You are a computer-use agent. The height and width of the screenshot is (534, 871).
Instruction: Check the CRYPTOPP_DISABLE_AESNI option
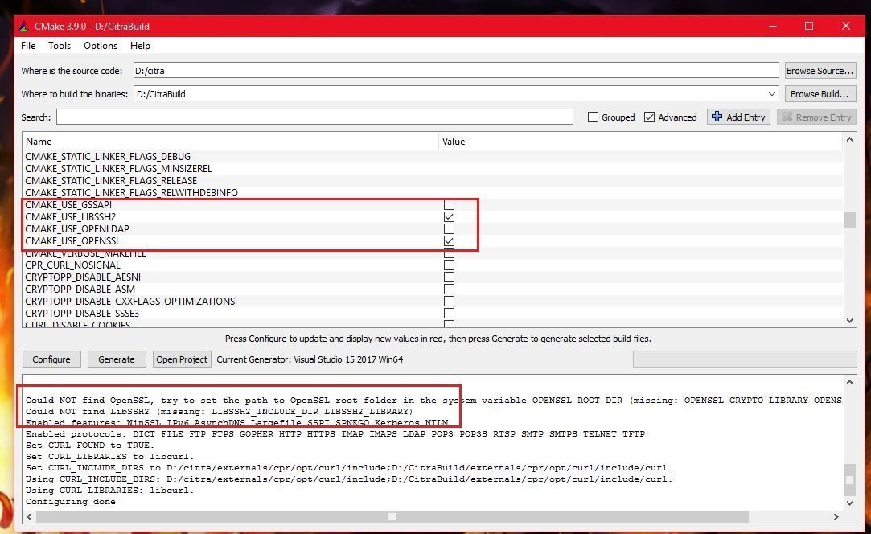pos(449,277)
